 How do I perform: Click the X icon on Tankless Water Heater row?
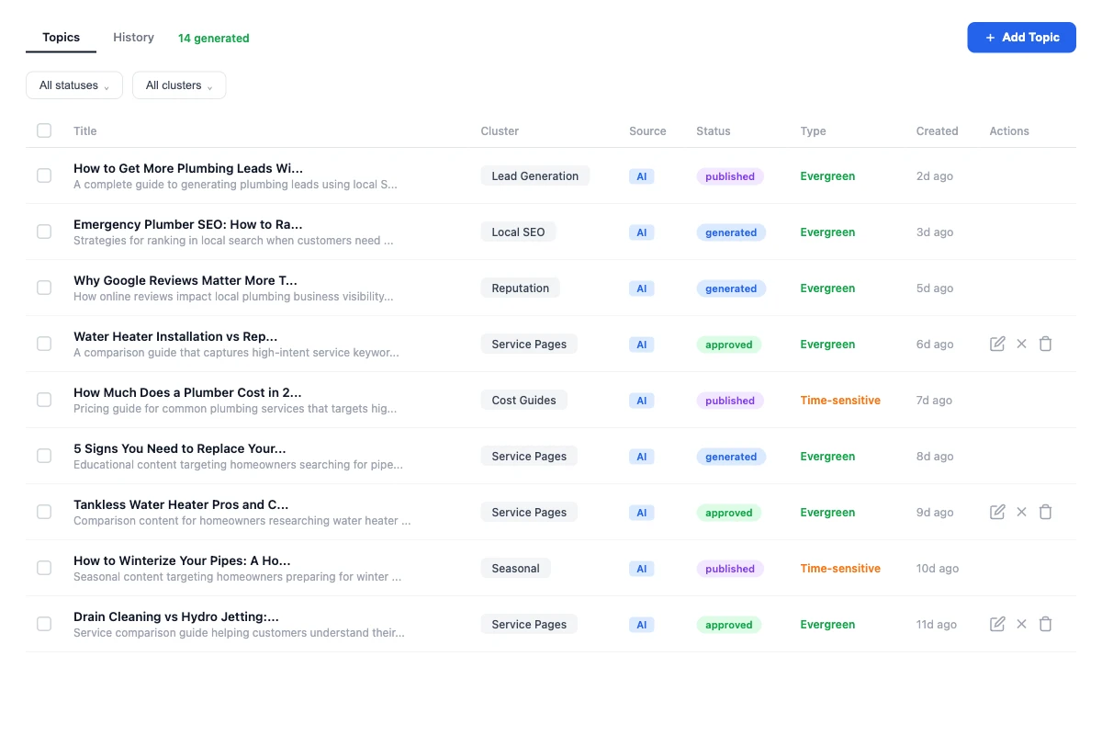1021,512
